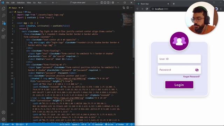Screen dimensions: 224x126
Task: Click the site info icon in address bar
Action: 153,9
